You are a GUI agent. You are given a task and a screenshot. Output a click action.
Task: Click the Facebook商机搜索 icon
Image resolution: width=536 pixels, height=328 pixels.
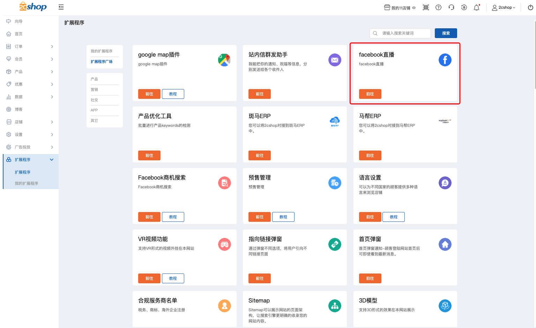[x=224, y=183]
